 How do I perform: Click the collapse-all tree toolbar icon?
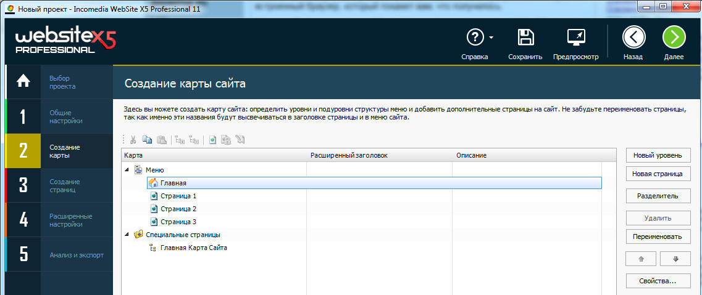pos(194,140)
